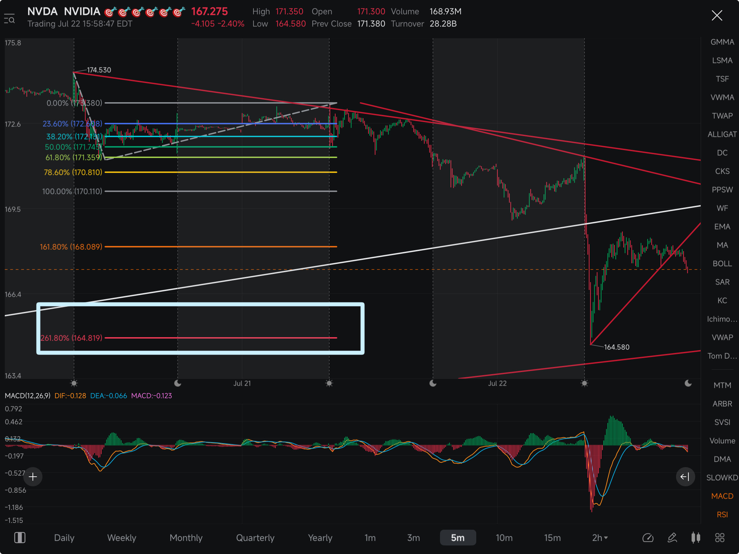
Task: Switch to the Daily timeframe
Action: pos(64,538)
